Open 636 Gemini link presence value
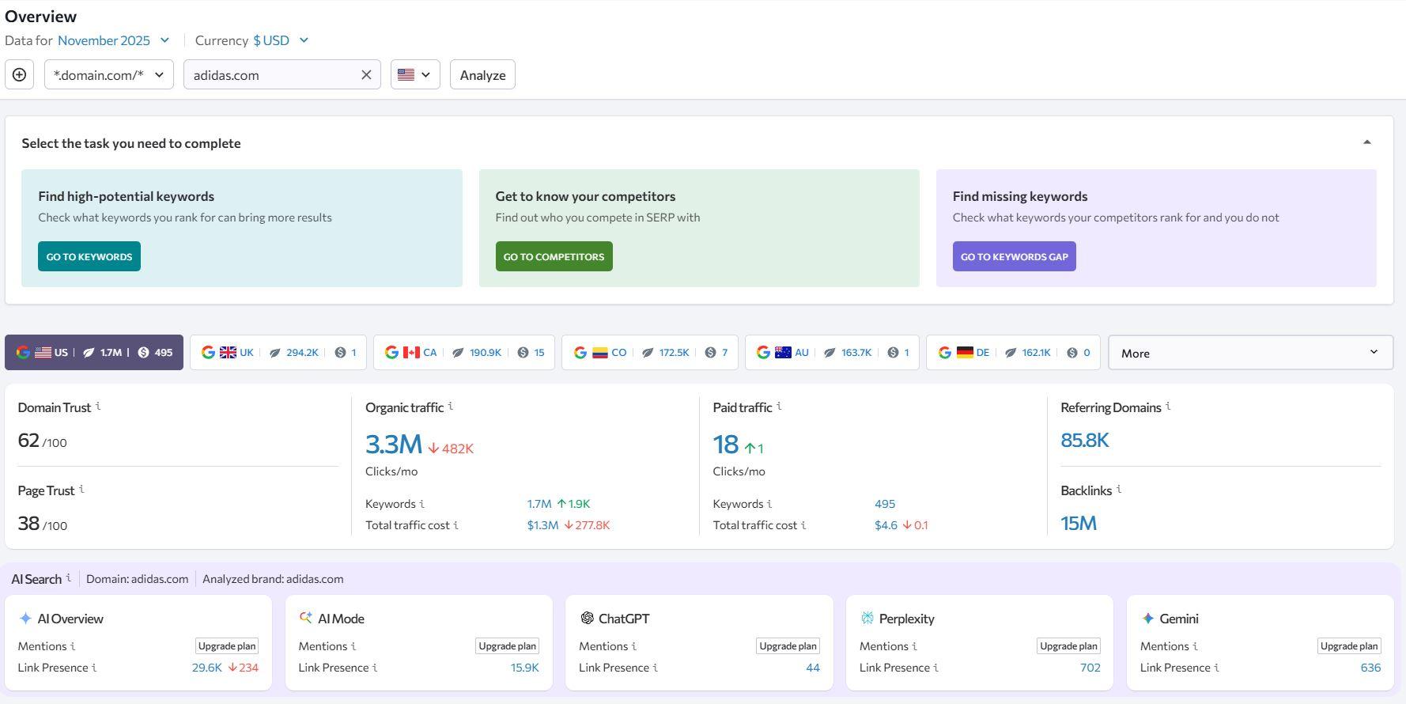The image size is (1406, 704). (1370, 668)
